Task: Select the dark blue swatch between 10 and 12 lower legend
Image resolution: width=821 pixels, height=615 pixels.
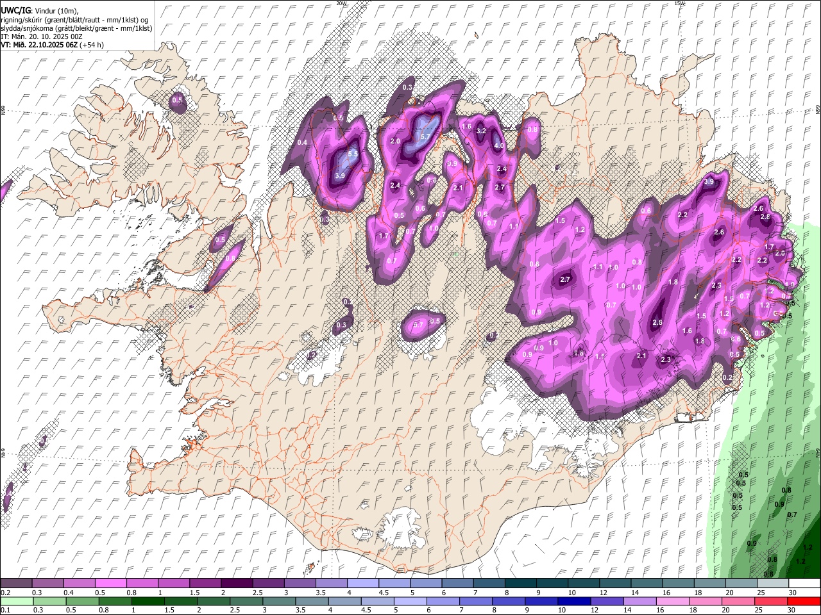Action: [x=573, y=601]
